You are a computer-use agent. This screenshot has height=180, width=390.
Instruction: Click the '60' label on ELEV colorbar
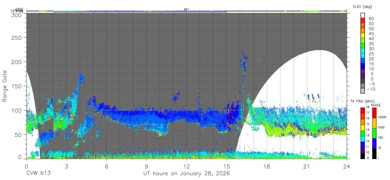pos(371,19)
